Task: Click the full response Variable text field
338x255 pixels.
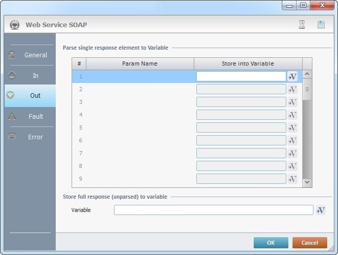Action: coord(213,210)
